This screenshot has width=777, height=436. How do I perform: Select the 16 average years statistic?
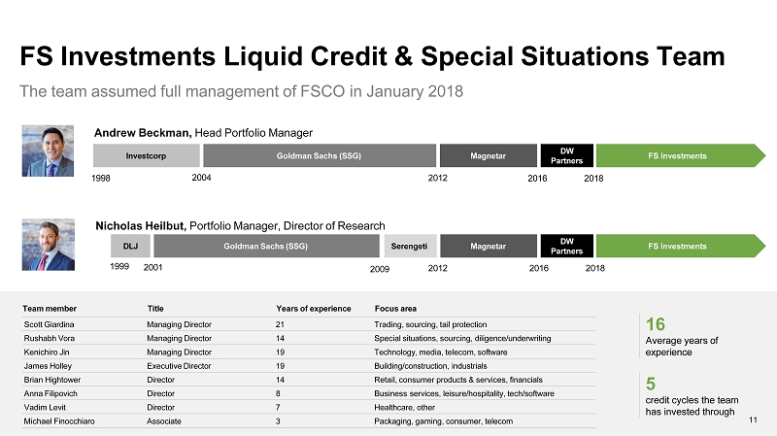click(x=682, y=337)
